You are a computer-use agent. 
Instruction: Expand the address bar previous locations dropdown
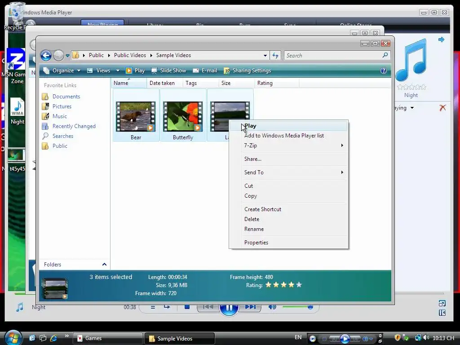point(265,55)
